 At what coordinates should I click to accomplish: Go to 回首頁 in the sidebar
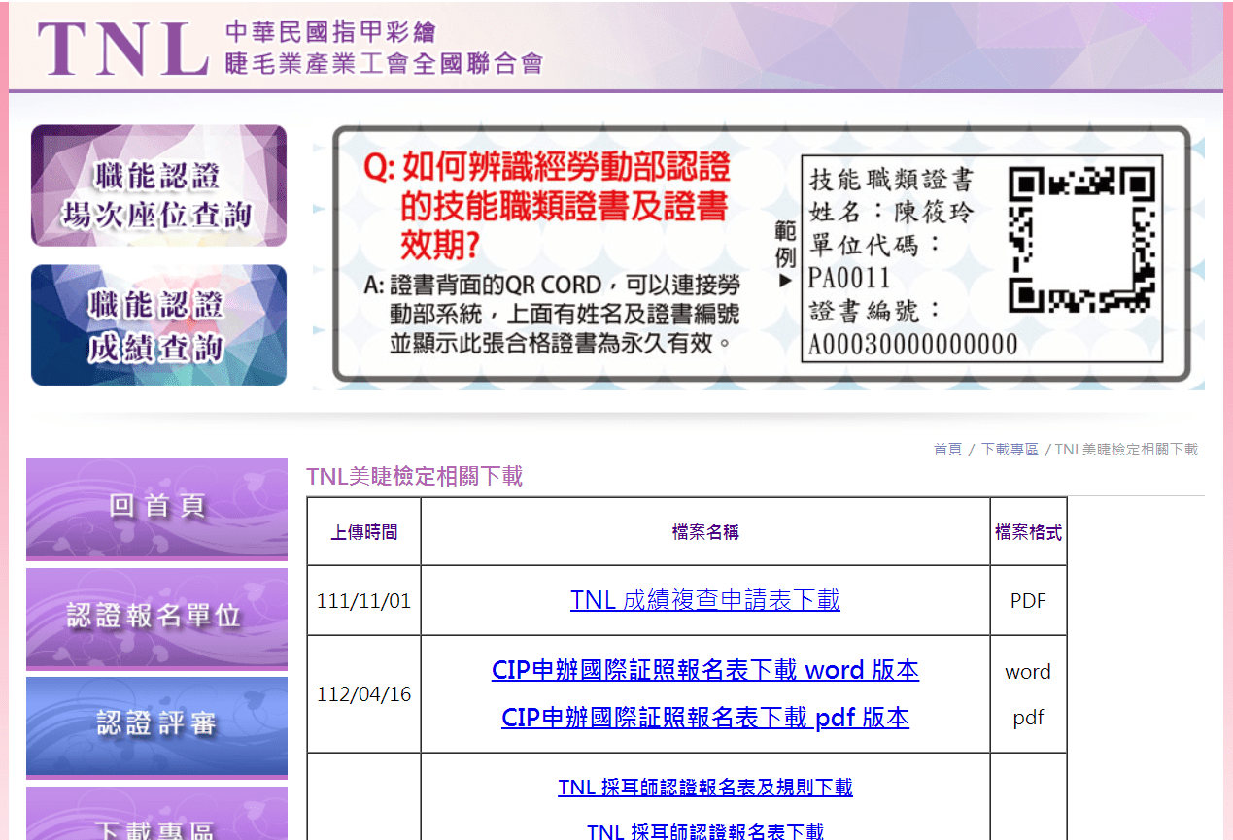point(156,509)
